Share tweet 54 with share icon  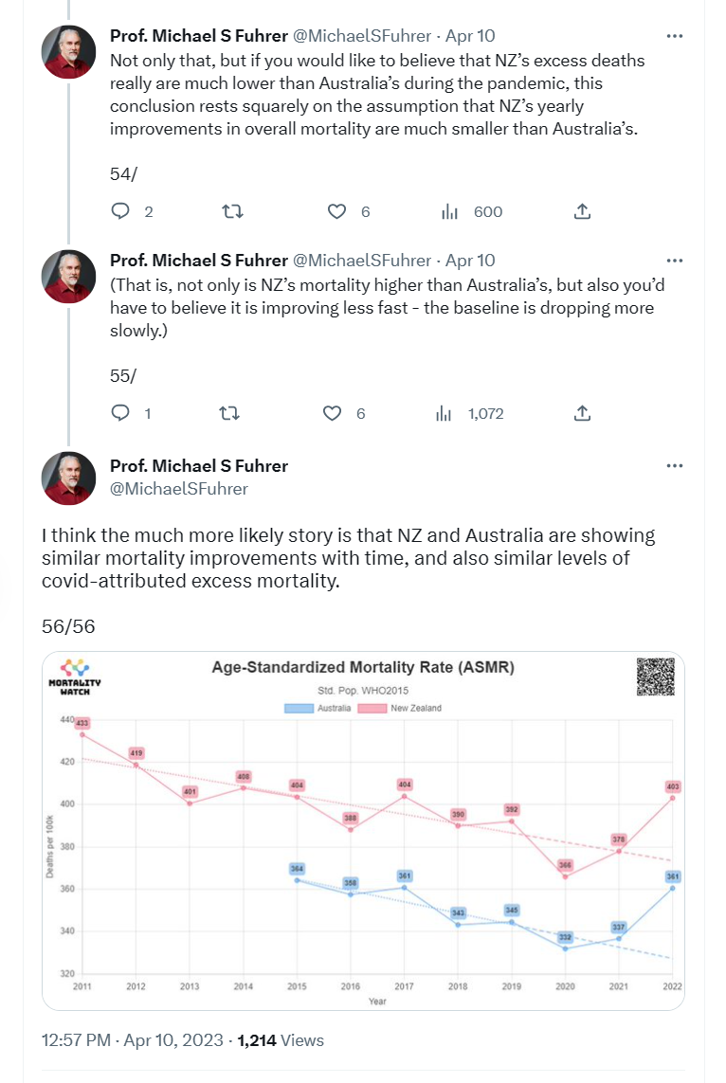click(x=584, y=211)
